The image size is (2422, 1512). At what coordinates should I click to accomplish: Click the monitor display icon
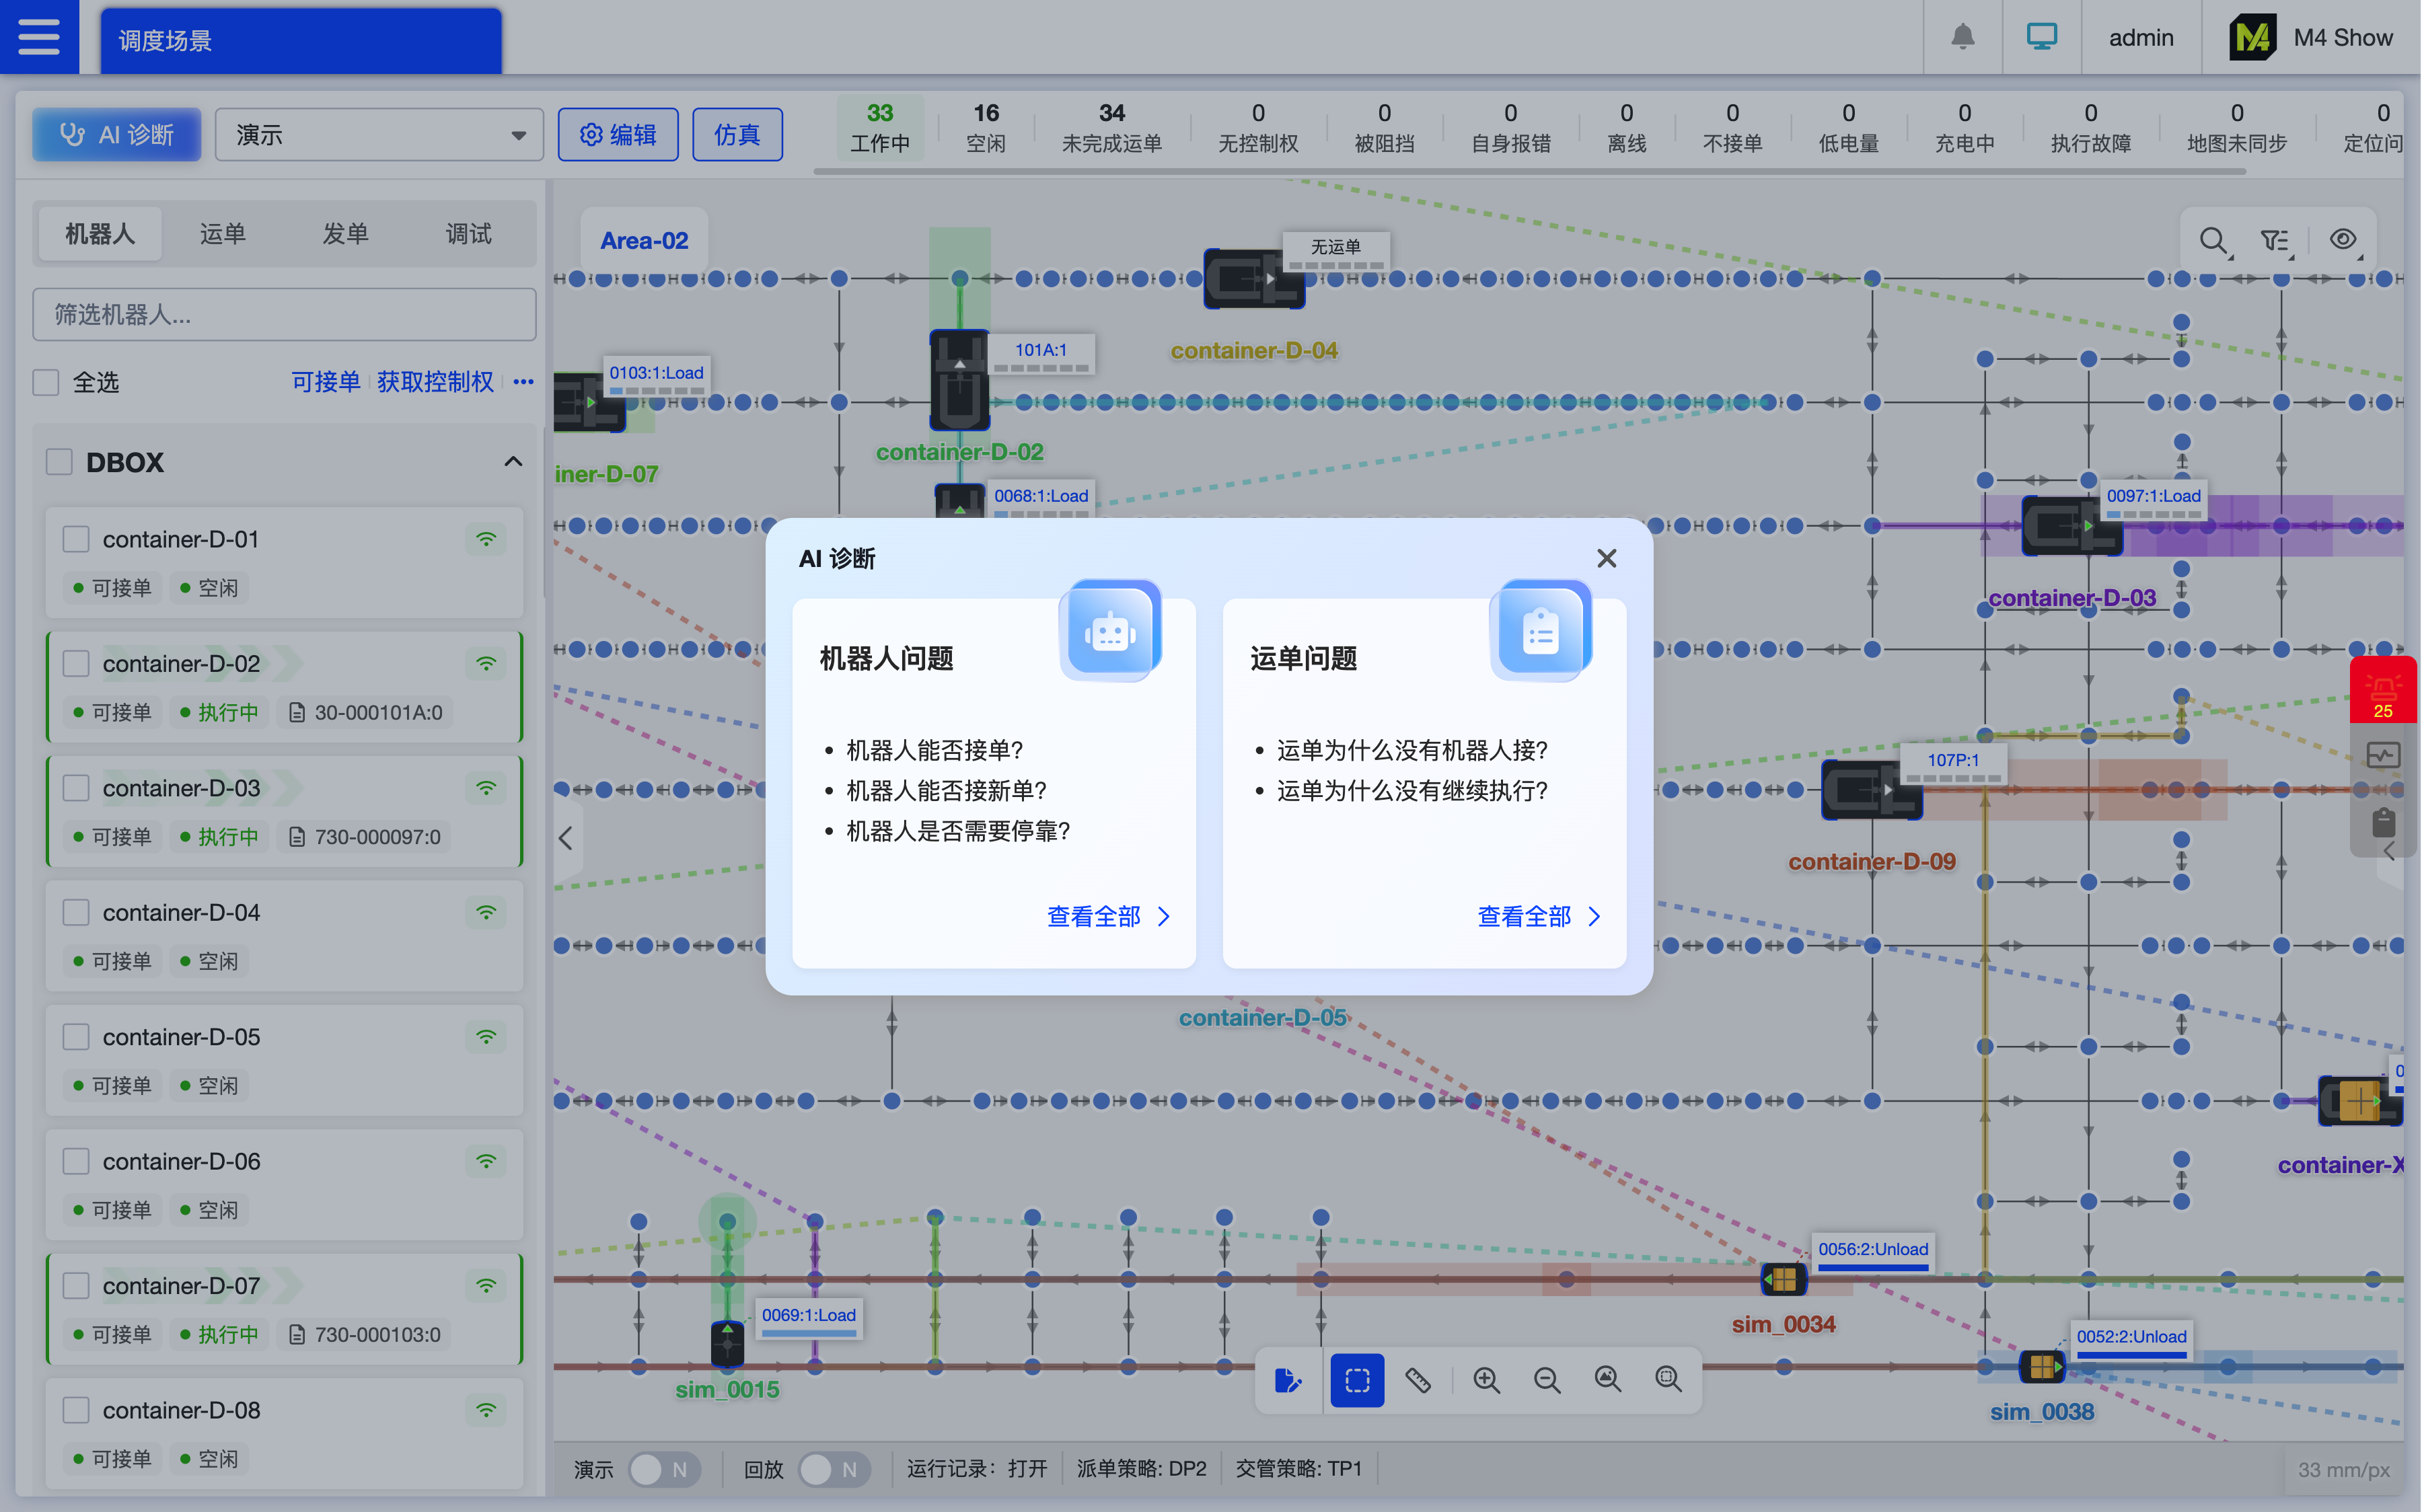pyautogui.click(x=2041, y=37)
